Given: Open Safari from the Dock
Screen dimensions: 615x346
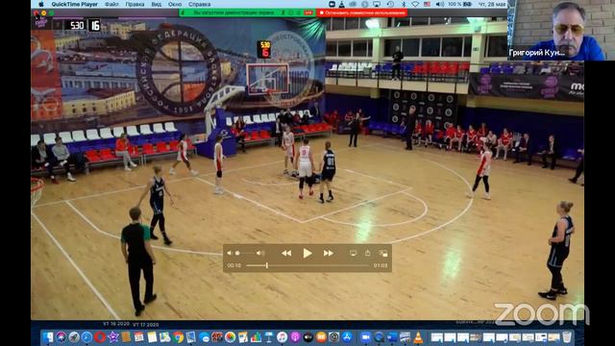Looking at the screenshot, I should 86,337.
